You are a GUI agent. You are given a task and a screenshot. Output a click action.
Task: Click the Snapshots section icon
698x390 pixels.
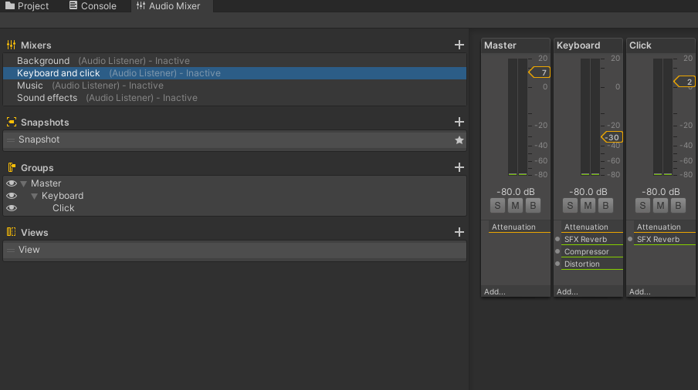[x=11, y=122]
